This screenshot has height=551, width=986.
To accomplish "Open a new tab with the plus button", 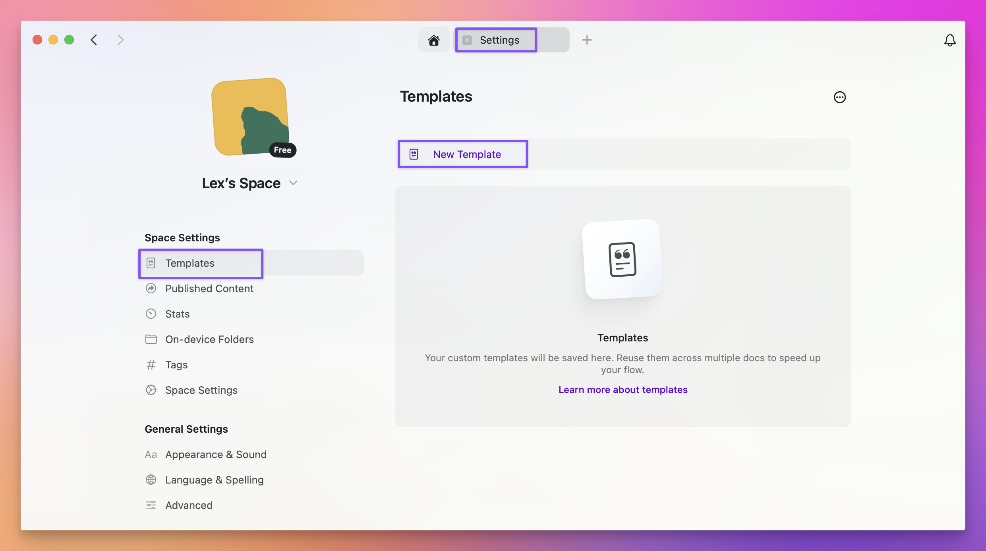I will click(x=586, y=40).
